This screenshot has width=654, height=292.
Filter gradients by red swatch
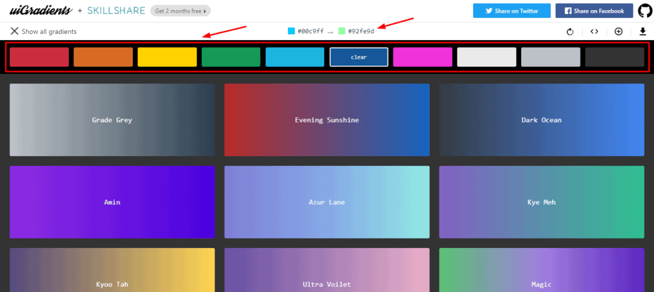click(x=39, y=57)
